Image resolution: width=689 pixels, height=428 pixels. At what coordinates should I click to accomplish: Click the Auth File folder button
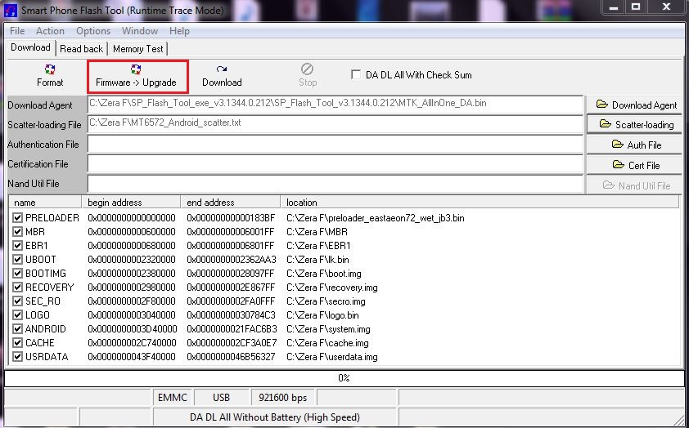pyautogui.click(x=634, y=145)
